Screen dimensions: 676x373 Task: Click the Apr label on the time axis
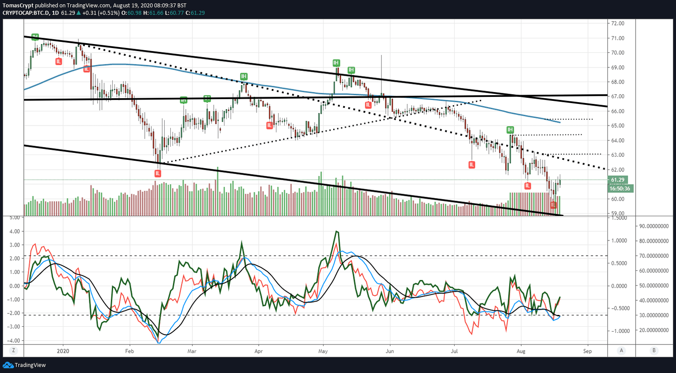tap(258, 351)
